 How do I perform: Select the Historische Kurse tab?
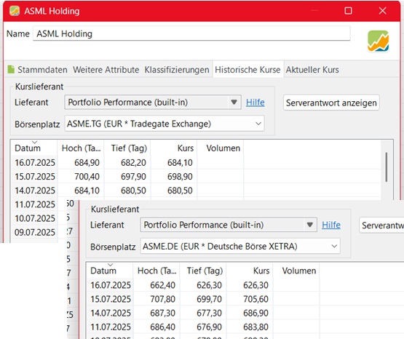[x=247, y=70]
